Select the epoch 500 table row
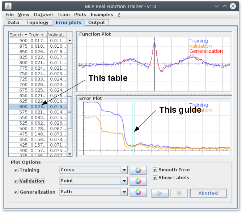The image size is (242, 212). [38, 129]
